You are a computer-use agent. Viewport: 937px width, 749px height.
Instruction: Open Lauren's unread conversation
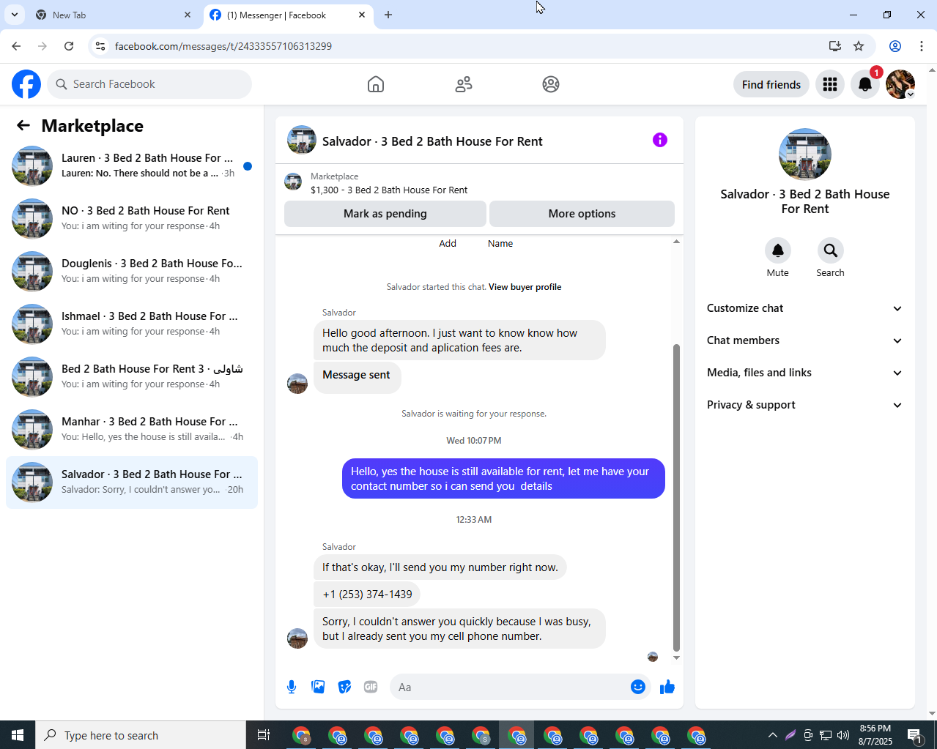coord(132,165)
